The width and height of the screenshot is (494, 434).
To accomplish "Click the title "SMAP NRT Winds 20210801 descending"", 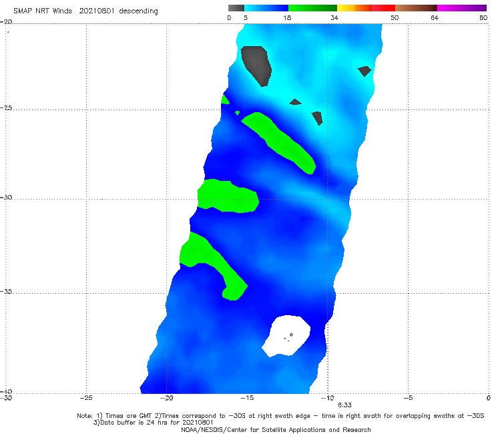I will coord(85,11).
